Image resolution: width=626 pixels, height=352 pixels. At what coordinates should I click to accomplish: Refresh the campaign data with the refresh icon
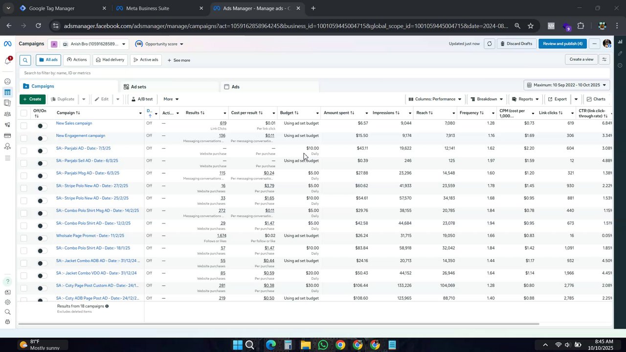coord(489,44)
